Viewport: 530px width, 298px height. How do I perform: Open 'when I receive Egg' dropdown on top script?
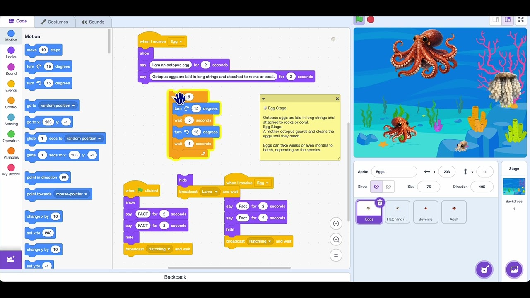pos(176,41)
